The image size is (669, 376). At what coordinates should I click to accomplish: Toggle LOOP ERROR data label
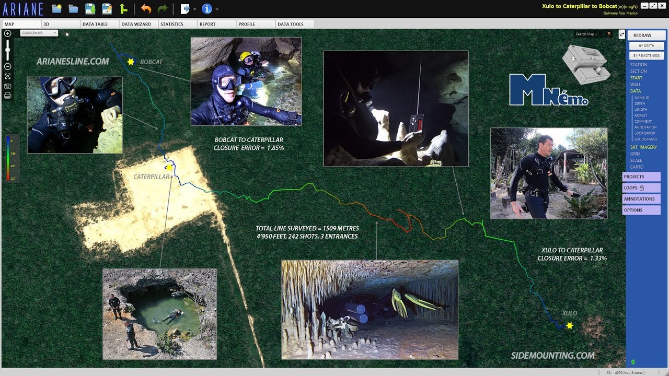644,133
